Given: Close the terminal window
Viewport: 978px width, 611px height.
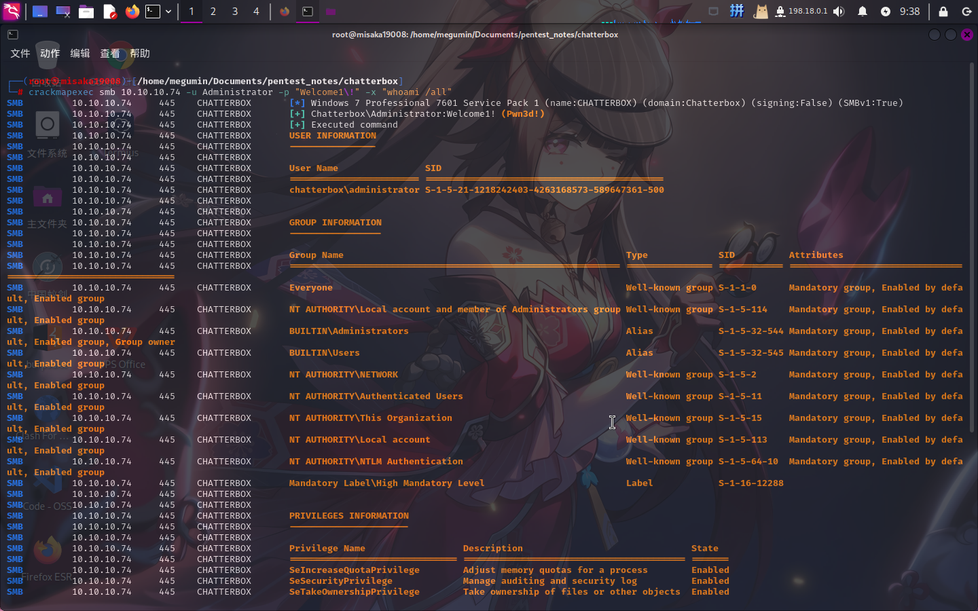Looking at the screenshot, I should click(x=967, y=35).
